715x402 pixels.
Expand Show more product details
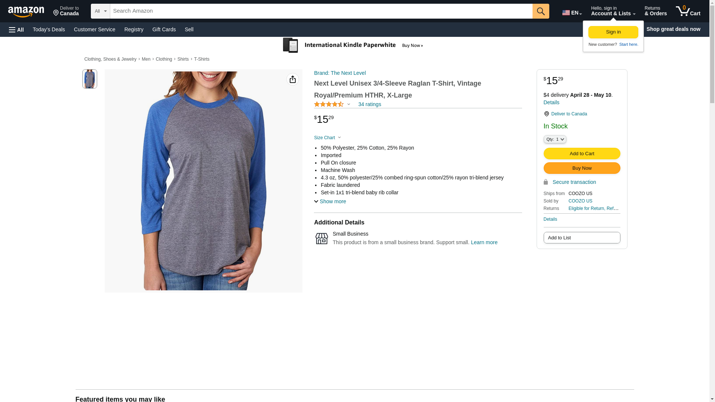point(330,201)
